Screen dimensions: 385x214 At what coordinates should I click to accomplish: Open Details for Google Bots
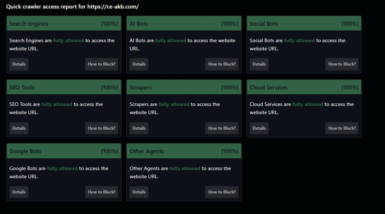pos(19,192)
